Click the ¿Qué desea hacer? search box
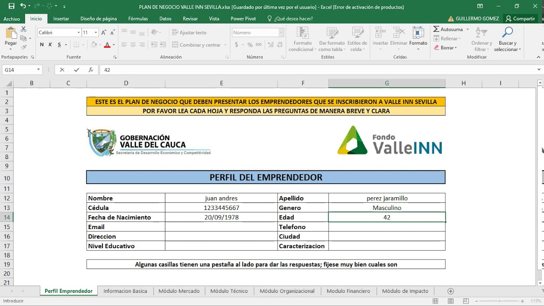Viewport: 544px width, 306px height. pos(290,19)
